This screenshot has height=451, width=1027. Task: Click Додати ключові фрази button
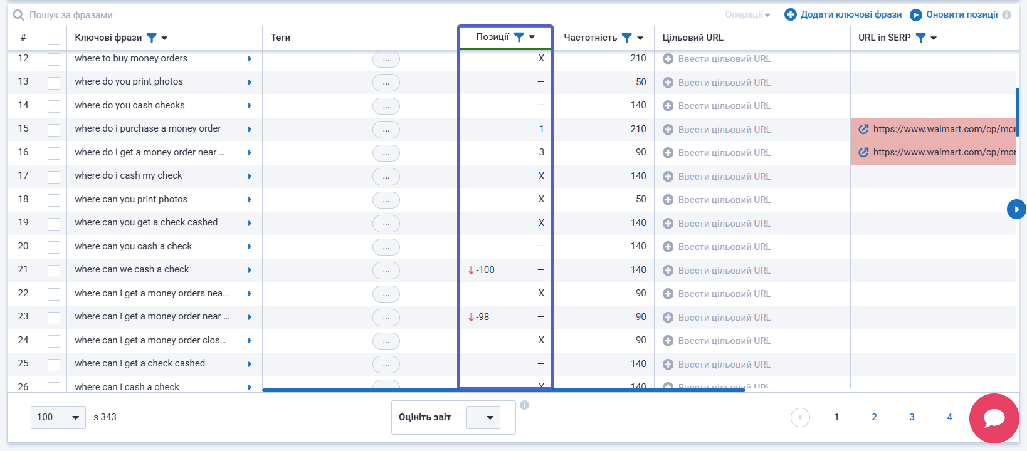click(x=843, y=14)
